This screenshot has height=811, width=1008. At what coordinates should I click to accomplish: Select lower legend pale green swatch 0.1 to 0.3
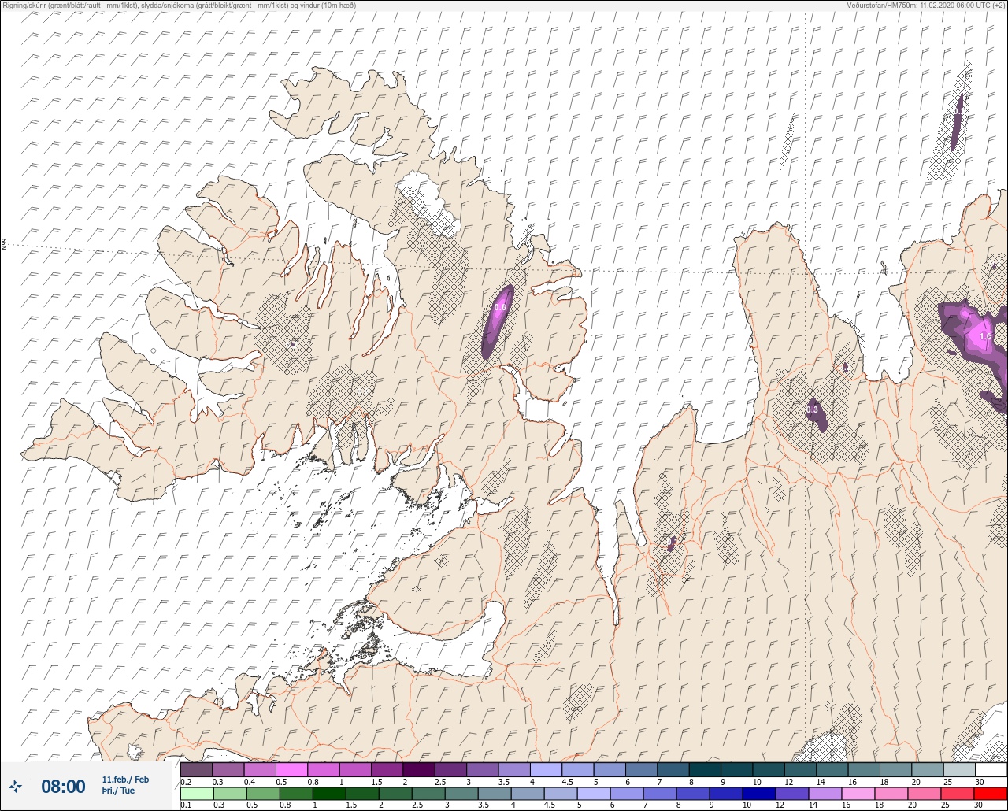(x=196, y=793)
